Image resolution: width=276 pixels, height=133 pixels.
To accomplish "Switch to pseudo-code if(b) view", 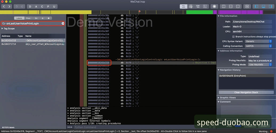I will pyautogui.click(x=198, y=6).
